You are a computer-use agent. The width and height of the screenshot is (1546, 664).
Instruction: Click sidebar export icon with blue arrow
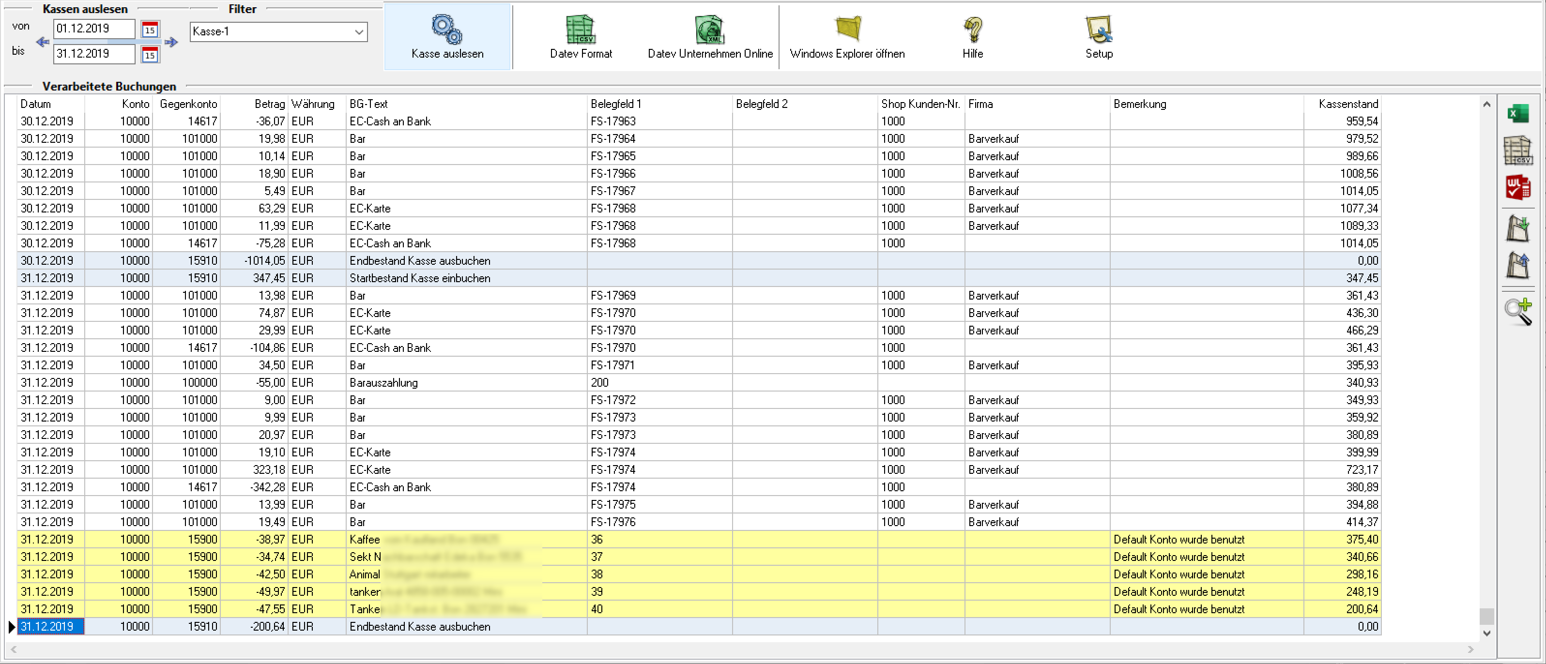(1518, 266)
